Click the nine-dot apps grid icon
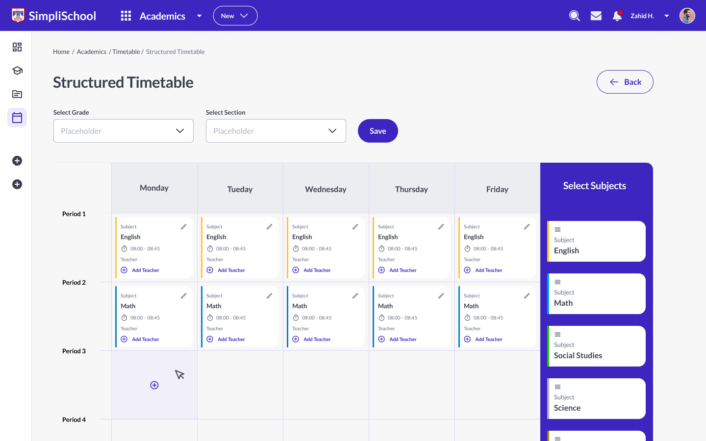The height and width of the screenshot is (441, 706). pos(126,16)
